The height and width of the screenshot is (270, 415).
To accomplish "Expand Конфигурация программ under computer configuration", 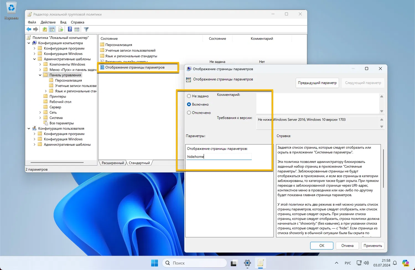I will point(35,48).
